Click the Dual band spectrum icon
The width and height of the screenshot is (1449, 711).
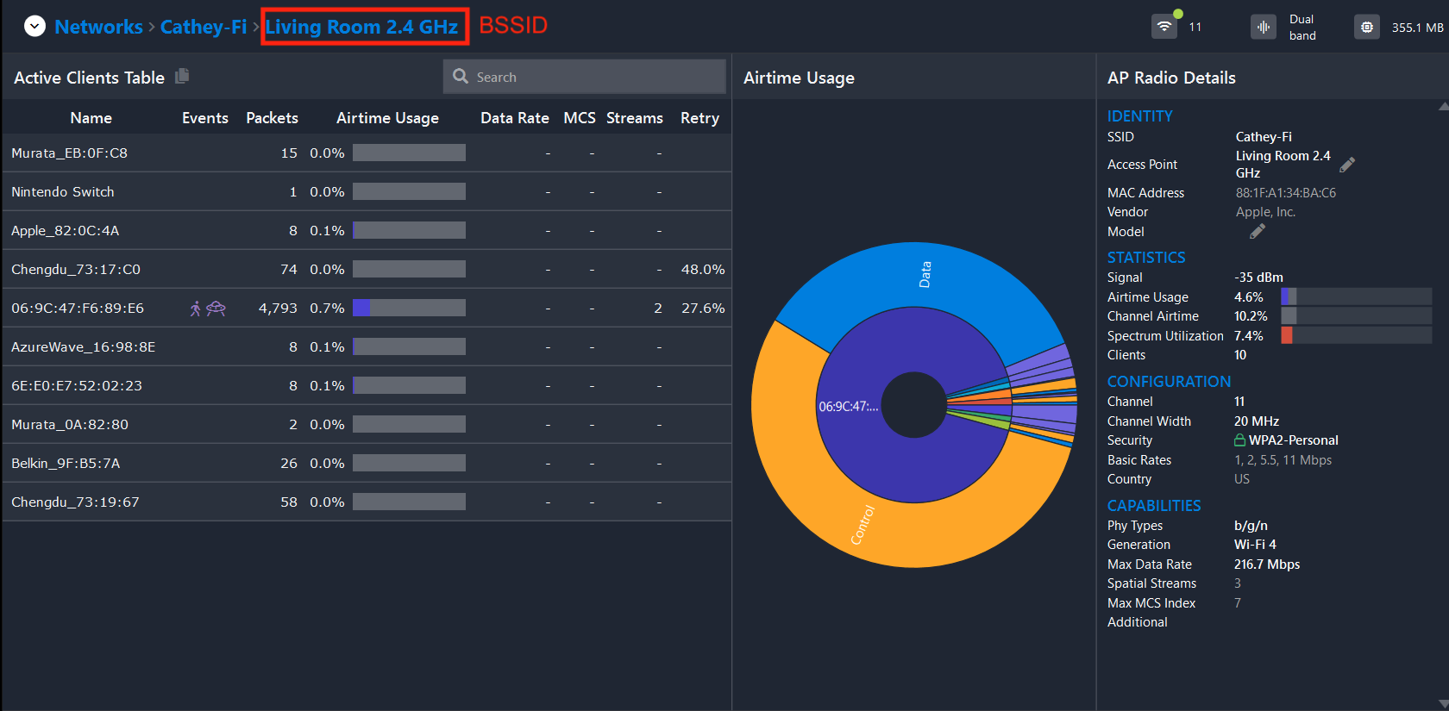point(1264,27)
